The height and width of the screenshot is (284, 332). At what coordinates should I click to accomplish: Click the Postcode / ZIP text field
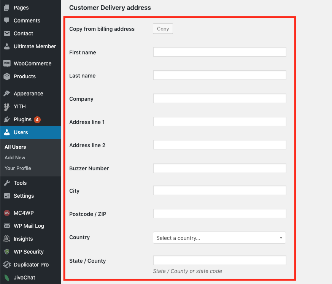click(x=219, y=214)
